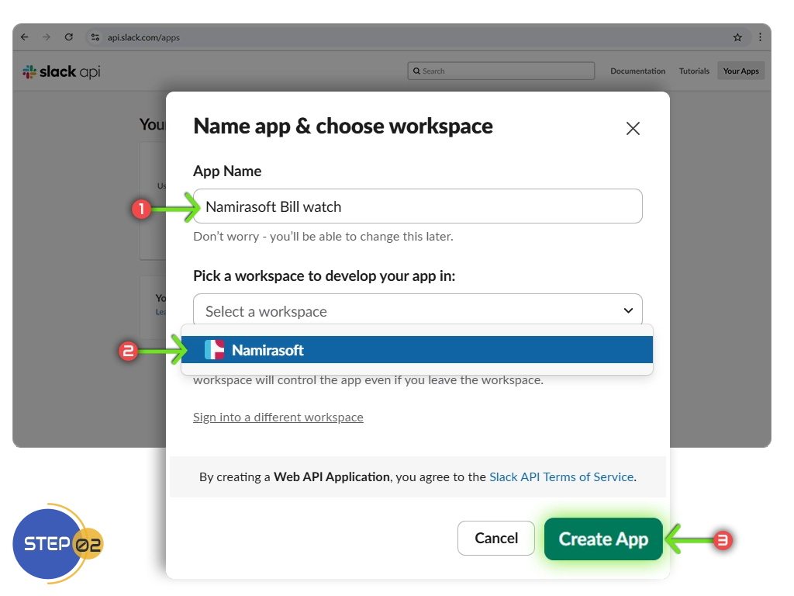Switch to the Your Apps tab
794x596 pixels.
click(740, 71)
